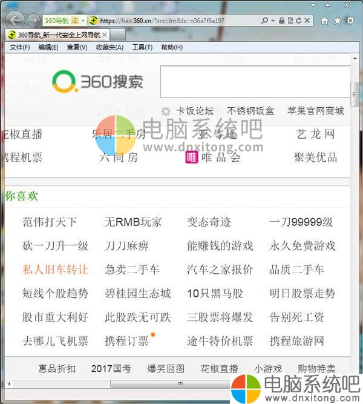Screen dimensions: 363x404
Task: Open the 无RMB玩家 link
Action: [133, 222]
